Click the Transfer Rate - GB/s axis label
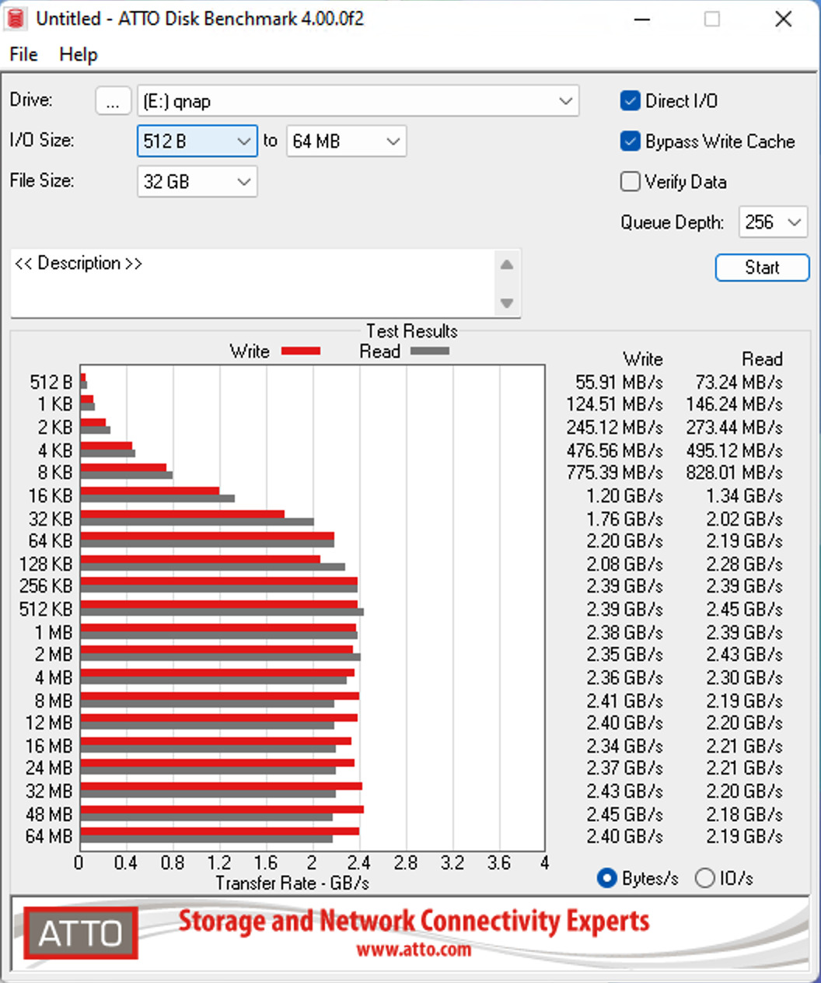The height and width of the screenshot is (983, 821). (292, 883)
